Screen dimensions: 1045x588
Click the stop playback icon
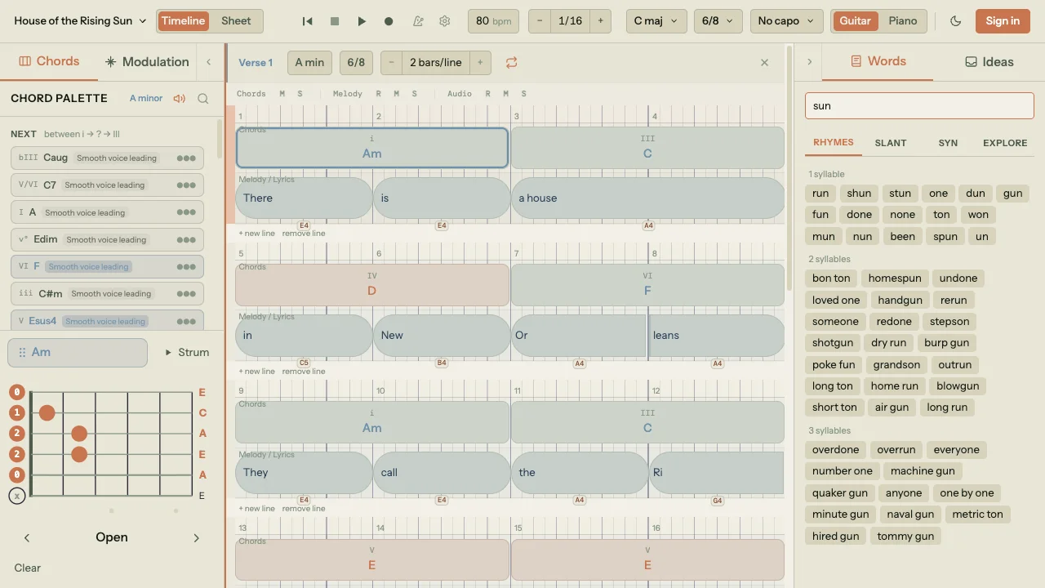[x=334, y=20]
